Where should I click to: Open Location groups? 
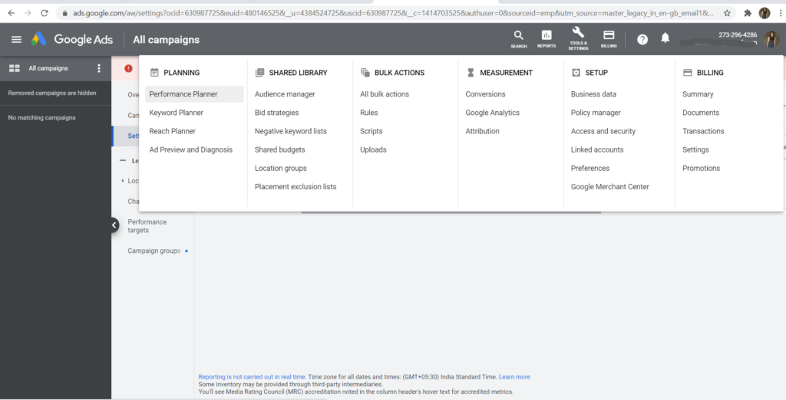pyautogui.click(x=280, y=169)
